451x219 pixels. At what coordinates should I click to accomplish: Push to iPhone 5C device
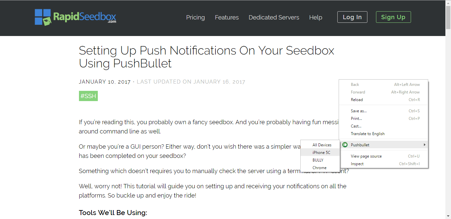[320, 152]
